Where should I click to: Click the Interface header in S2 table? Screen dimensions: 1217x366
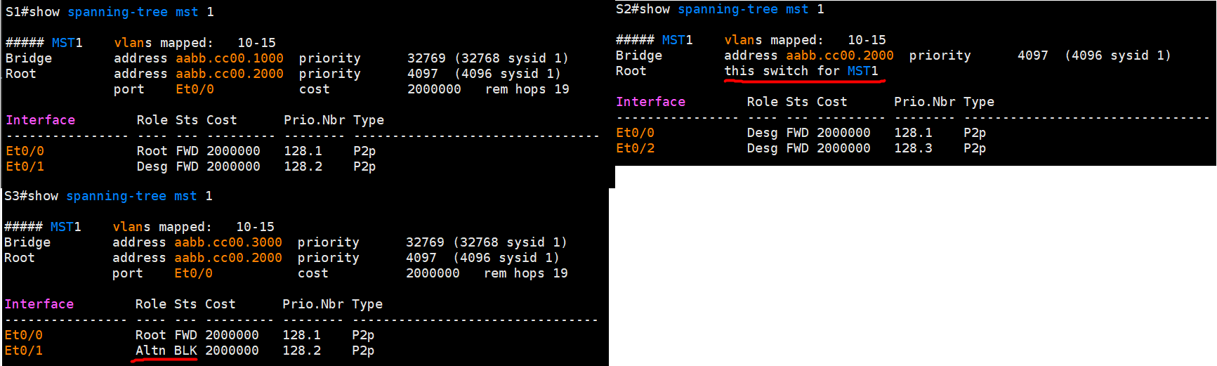(x=650, y=102)
